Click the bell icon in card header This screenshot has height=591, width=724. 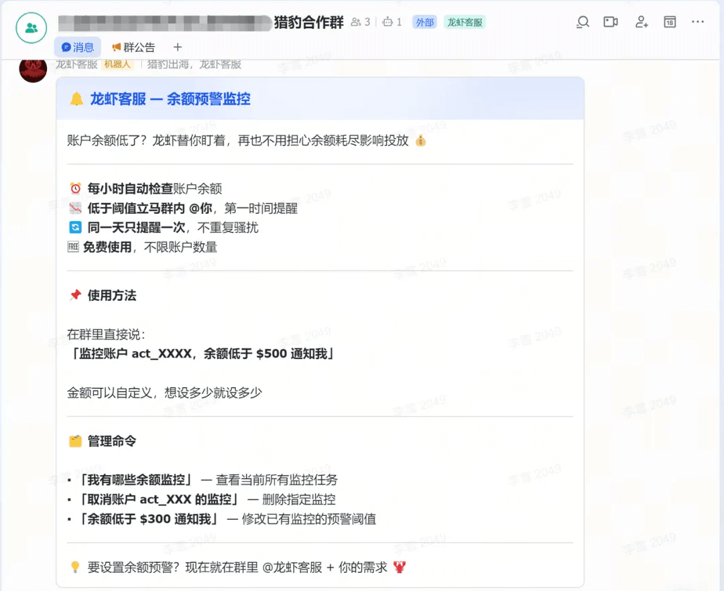76,98
